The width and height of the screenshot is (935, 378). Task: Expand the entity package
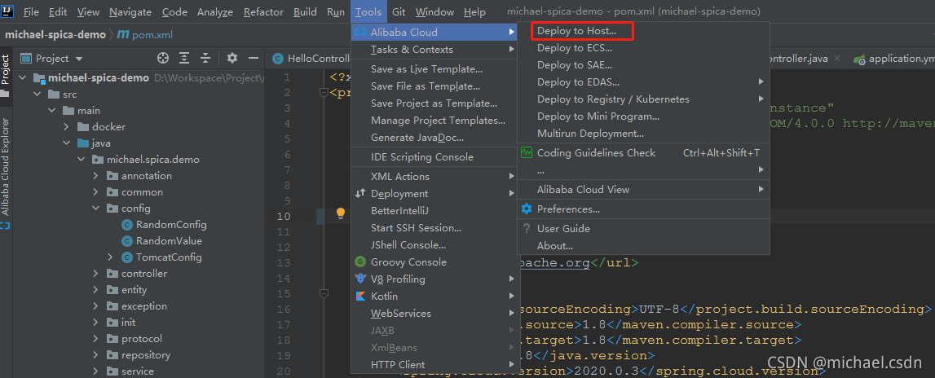(95, 290)
